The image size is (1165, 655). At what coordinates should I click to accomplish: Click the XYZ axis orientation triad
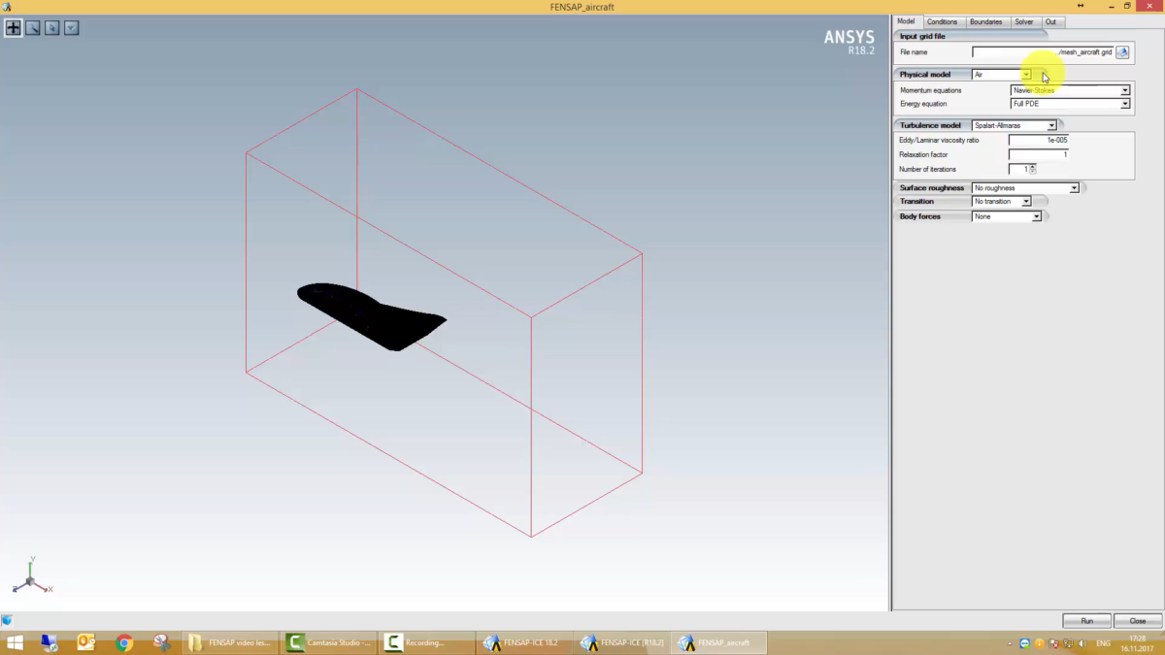click(31, 577)
